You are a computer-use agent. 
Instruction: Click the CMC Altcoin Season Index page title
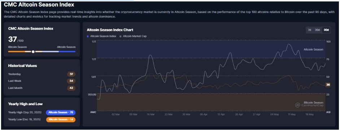pos(39,5)
